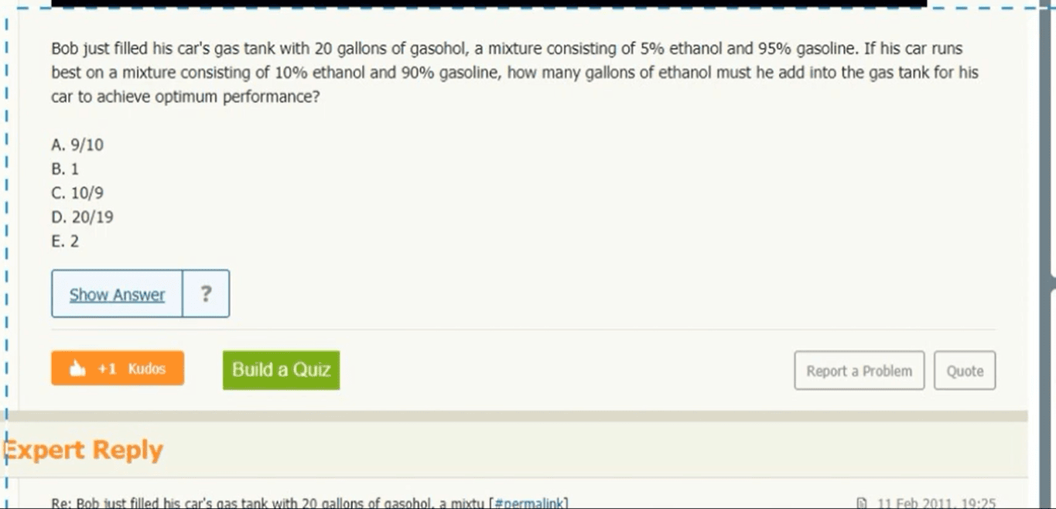Select answer choice E. 2
This screenshot has height=509, width=1056.
(x=66, y=241)
